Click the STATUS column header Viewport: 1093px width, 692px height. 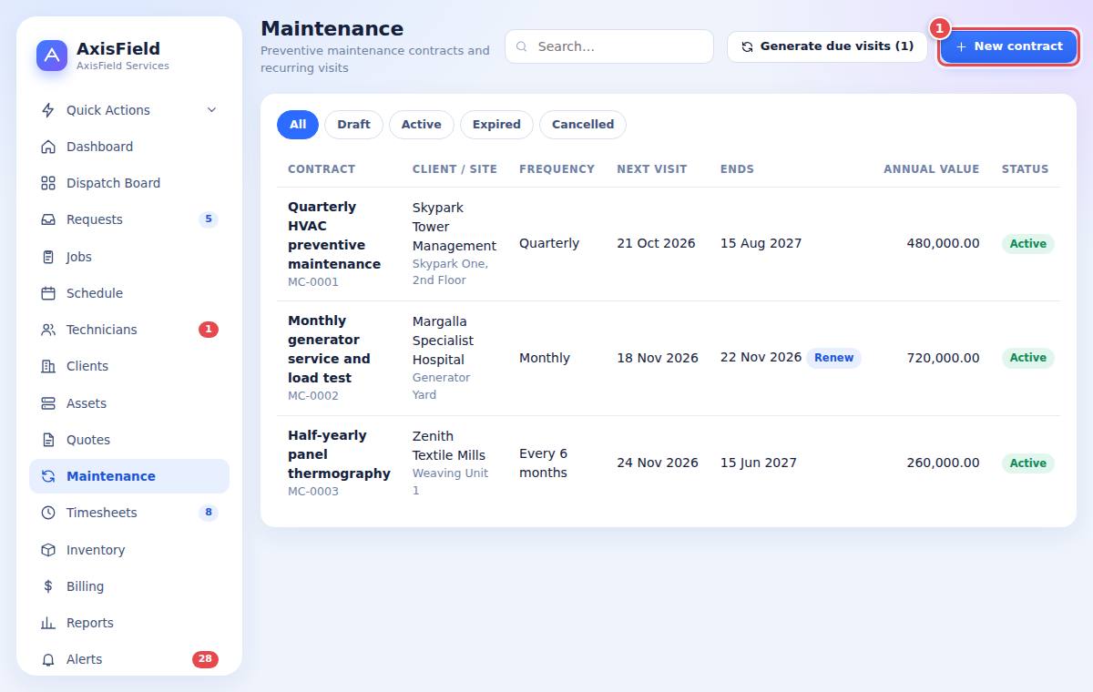tap(1025, 169)
